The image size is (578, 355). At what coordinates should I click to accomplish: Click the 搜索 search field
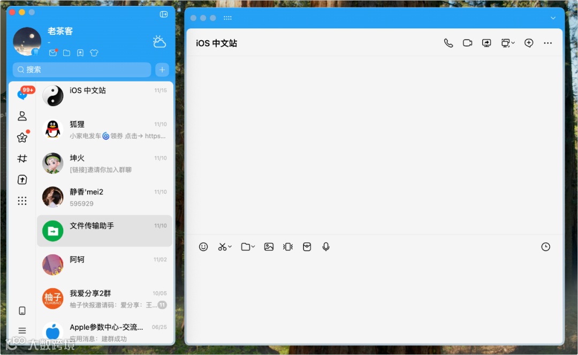pyautogui.click(x=82, y=70)
